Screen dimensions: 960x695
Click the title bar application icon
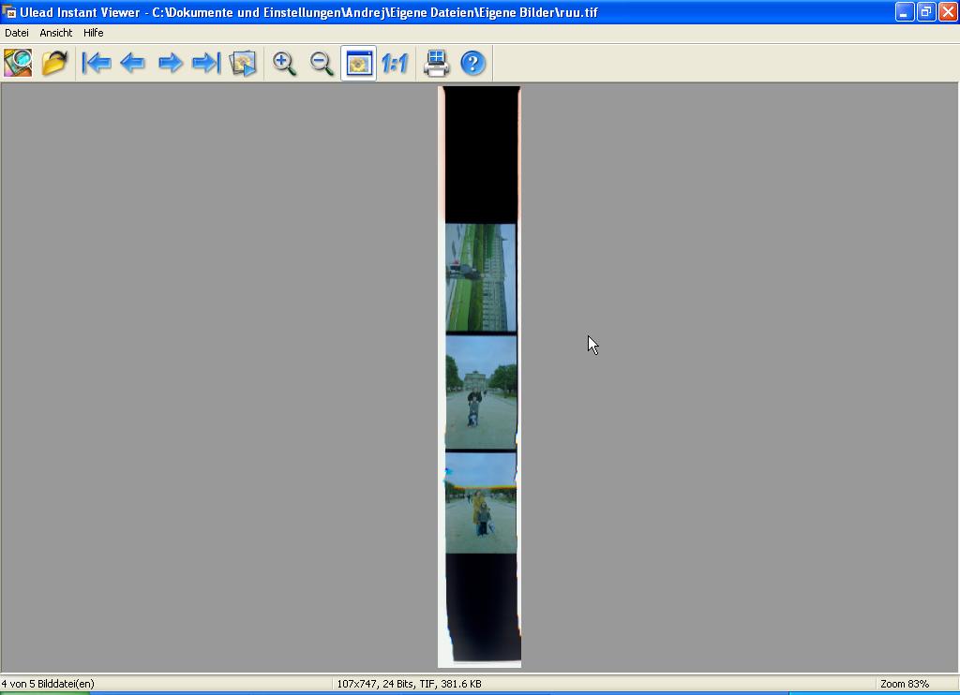point(10,12)
